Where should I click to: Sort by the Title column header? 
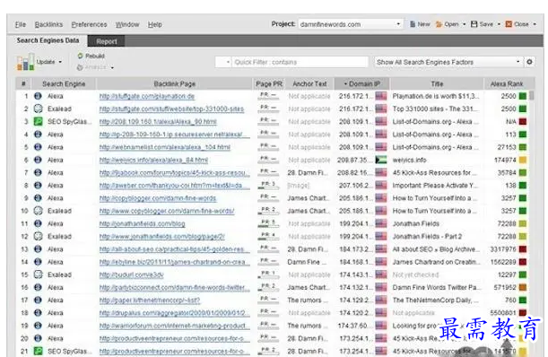click(437, 84)
